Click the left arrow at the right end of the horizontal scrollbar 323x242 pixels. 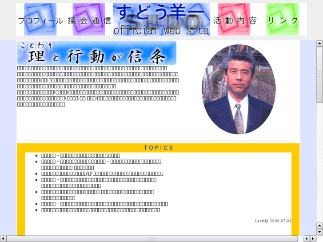pyautogui.click(x=307, y=238)
